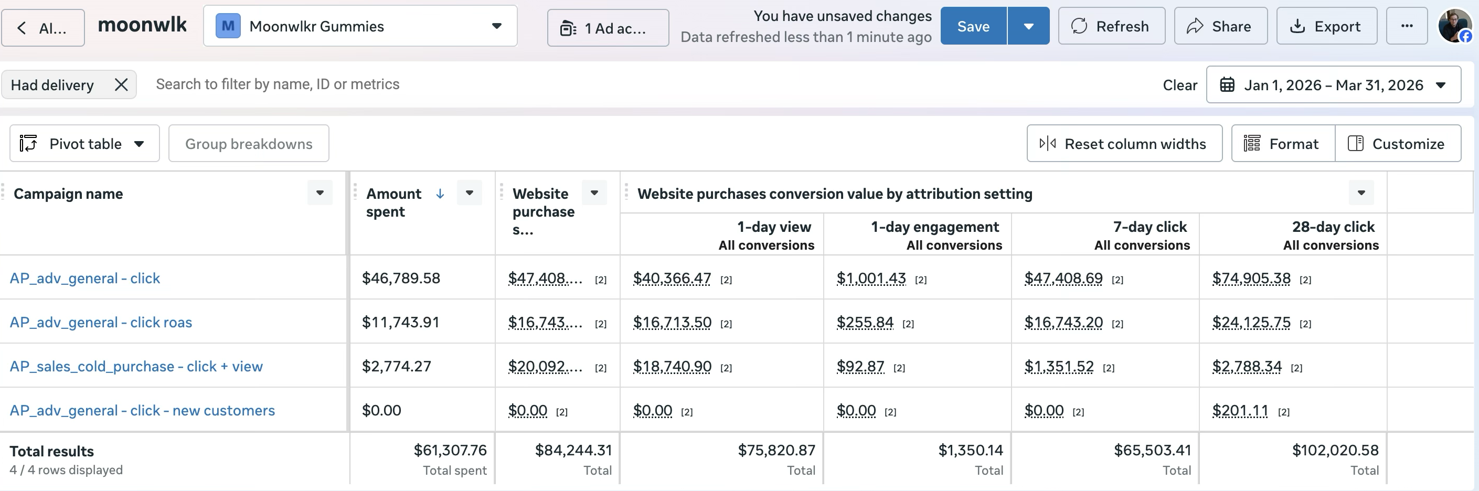Open the date range picker
1479x491 pixels.
pyautogui.click(x=1333, y=85)
